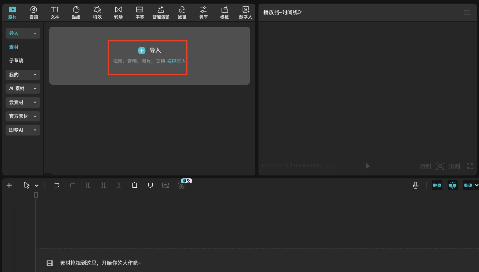Click the timeline playhead handle
The height and width of the screenshot is (272, 479).
pos(36,195)
